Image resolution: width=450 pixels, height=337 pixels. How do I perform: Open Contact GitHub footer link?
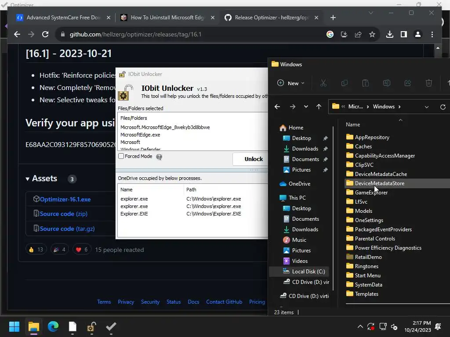tap(224, 302)
